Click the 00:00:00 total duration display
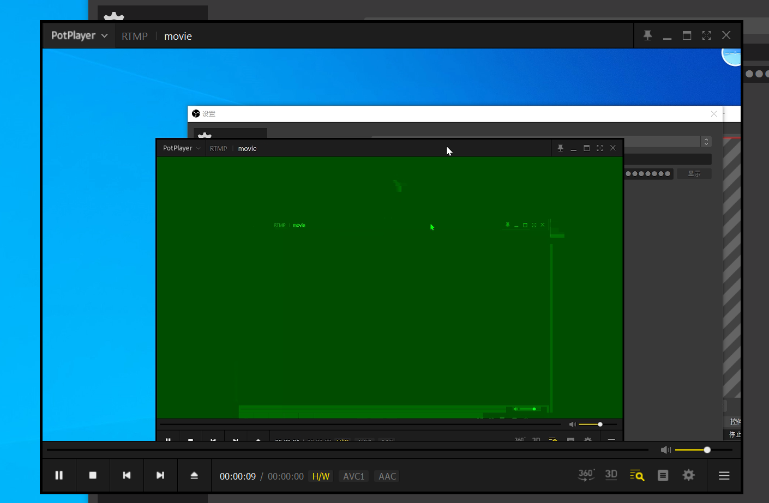Screen dimensions: 769x503 [286, 476]
